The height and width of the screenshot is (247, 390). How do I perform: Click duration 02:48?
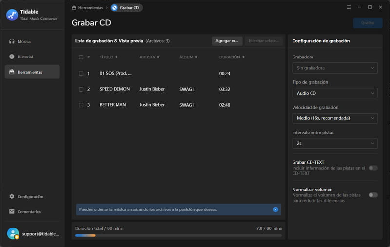click(x=224, y=105)
